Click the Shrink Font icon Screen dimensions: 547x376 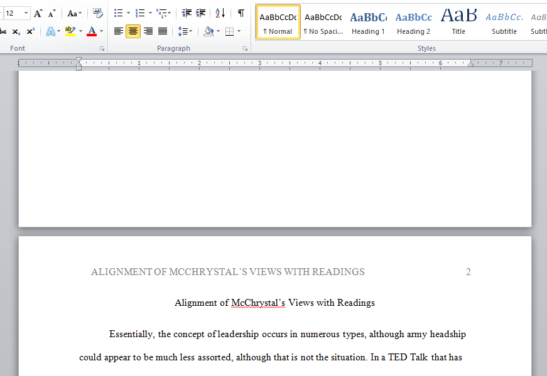pos(52,14)
